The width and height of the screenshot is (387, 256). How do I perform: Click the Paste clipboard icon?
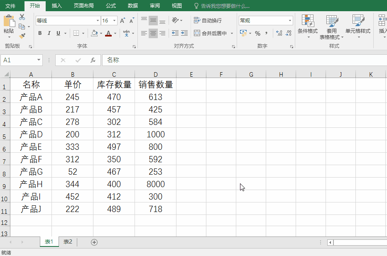coord(9,21)
